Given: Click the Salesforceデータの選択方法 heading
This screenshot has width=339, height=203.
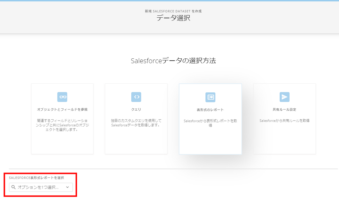Looking at the screenshot, I should (173, 61).
